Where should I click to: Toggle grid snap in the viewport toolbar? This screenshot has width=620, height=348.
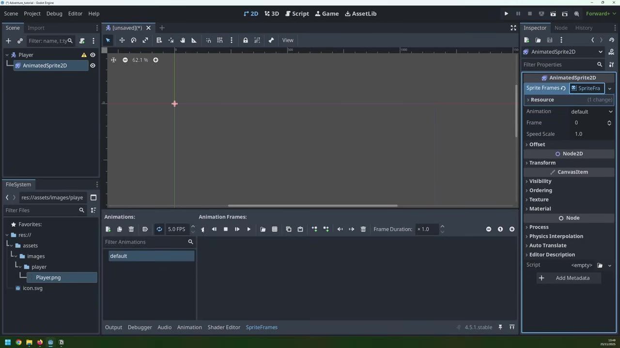(x=220, y=40)
